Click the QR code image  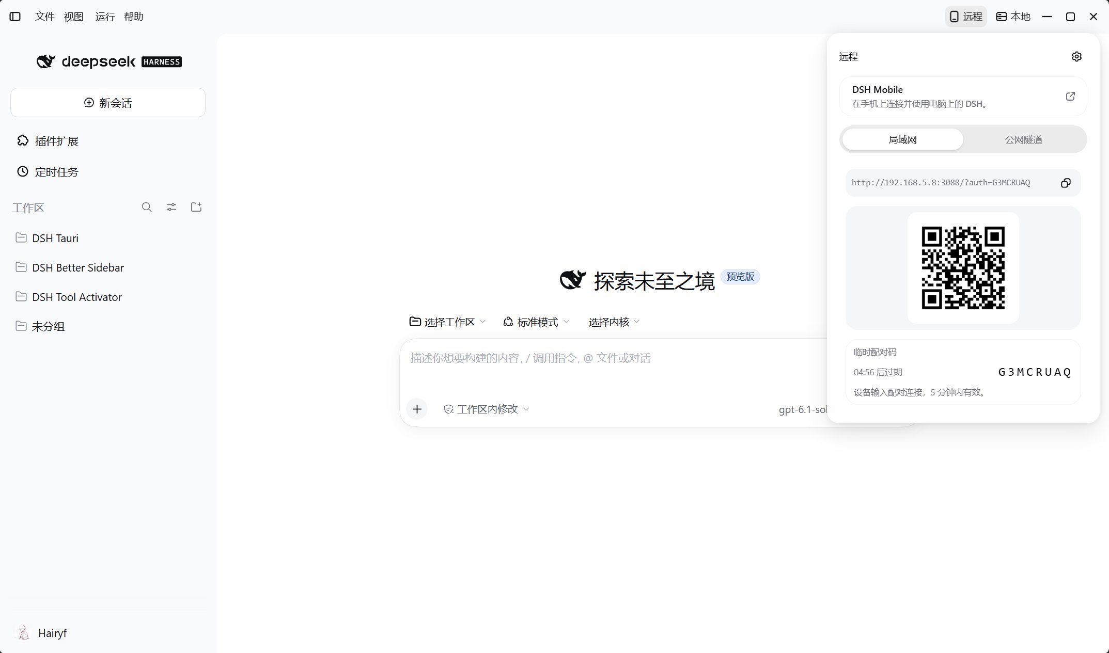pos(963,268)
